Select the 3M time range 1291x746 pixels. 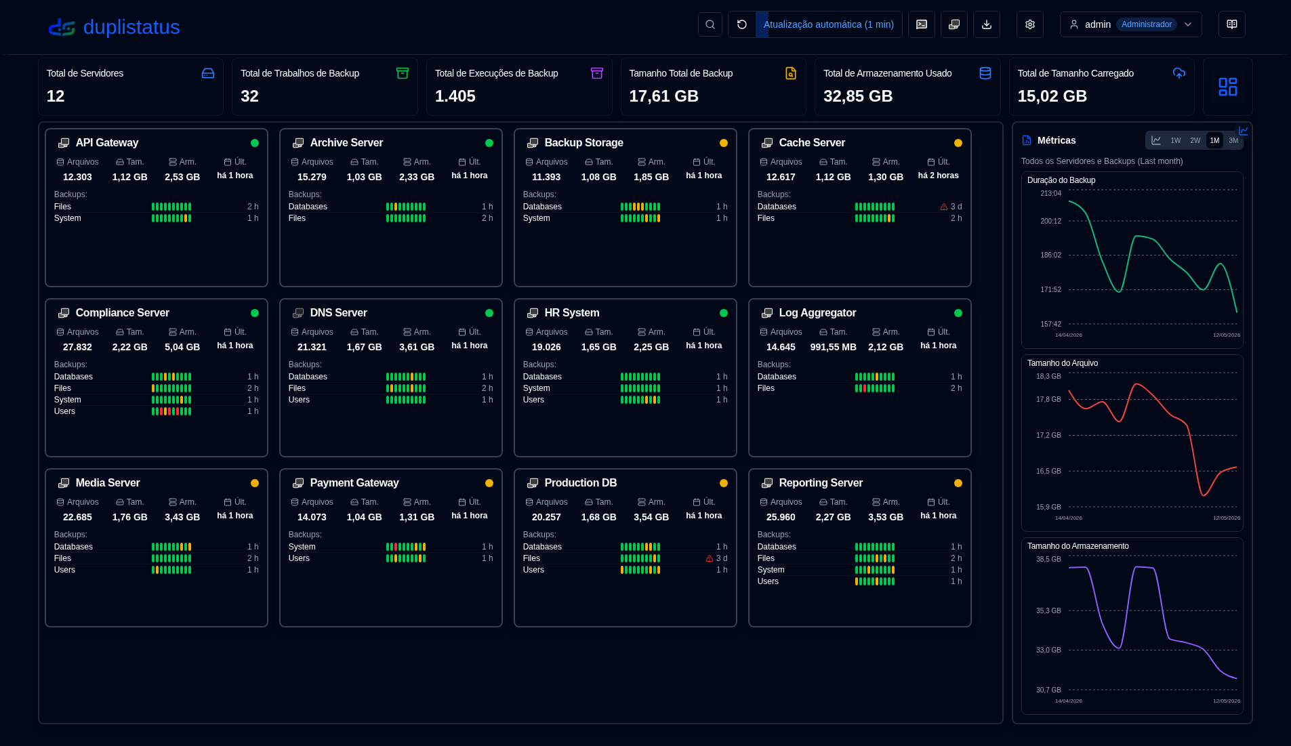point(1233,140)
